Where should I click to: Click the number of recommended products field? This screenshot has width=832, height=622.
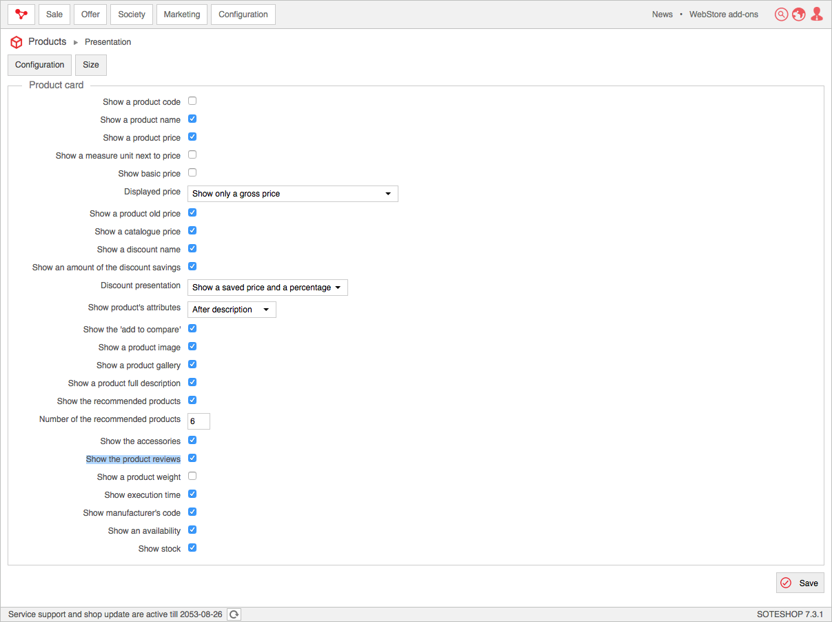click(x=199, y=421)
